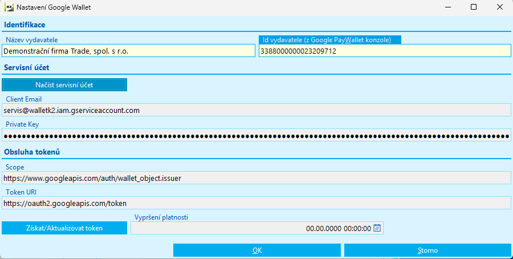Click the Token URI field
Viewport: 513px width, 259px height.
[256, 203]
